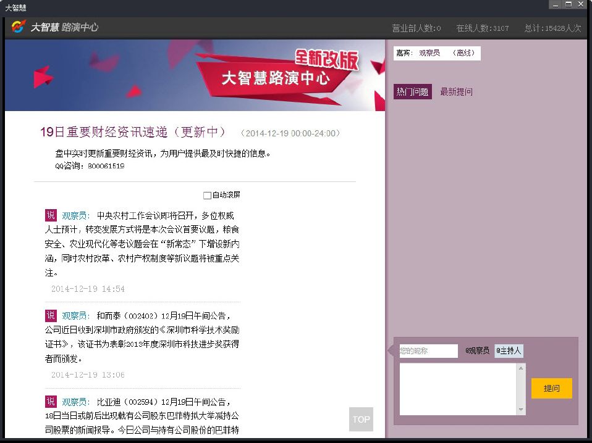Click the 营业部人数:0 counter

416,28
